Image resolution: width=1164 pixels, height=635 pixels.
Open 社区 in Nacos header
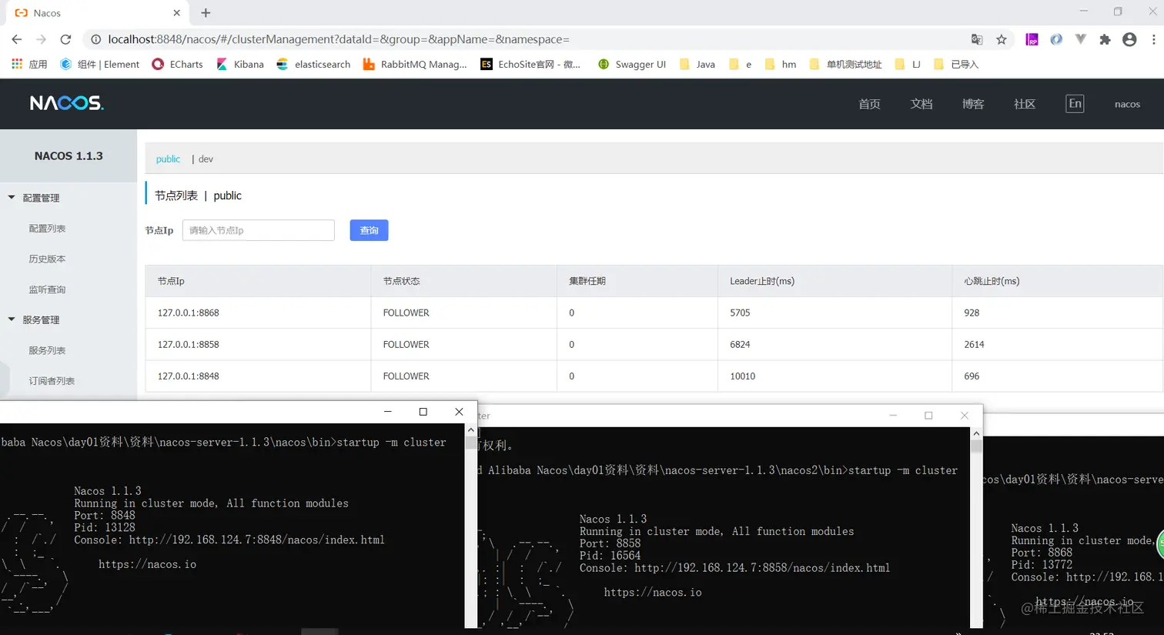coord(1025,104)
